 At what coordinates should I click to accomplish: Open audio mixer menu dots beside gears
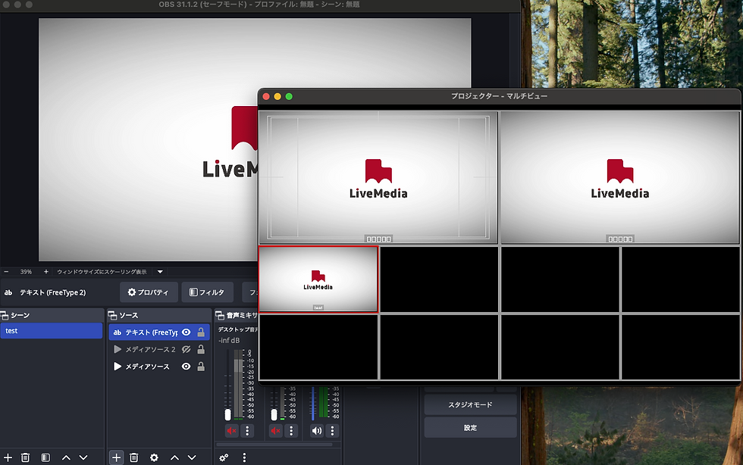pyautogui.click(x=244, y=457)
